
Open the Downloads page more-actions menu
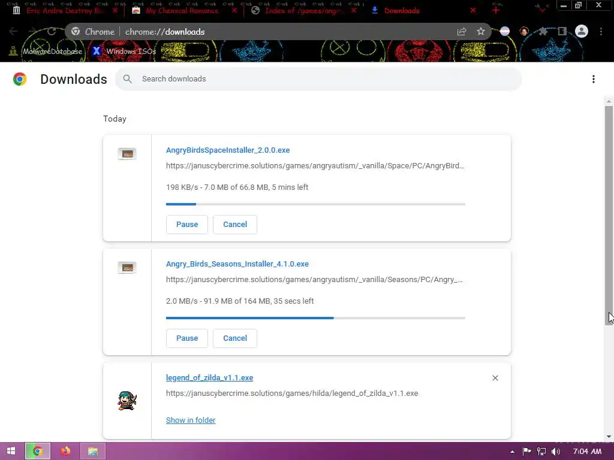(x=593, y=79)
